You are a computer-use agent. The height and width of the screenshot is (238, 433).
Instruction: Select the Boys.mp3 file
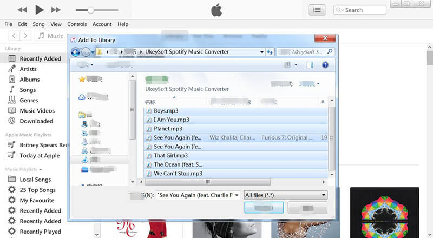pos(236,111)
